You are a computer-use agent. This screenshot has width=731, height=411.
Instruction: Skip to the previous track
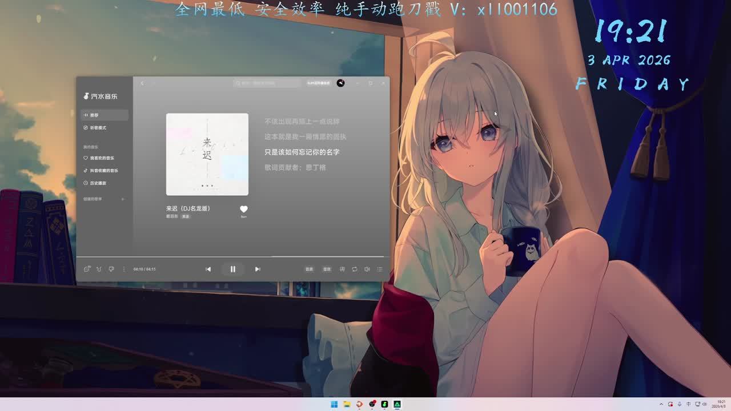click(208, 269)
